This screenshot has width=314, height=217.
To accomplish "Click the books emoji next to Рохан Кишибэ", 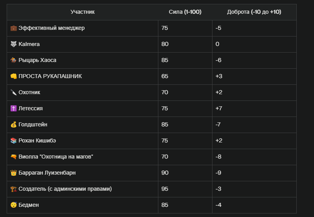I will (x=14, y=140).
